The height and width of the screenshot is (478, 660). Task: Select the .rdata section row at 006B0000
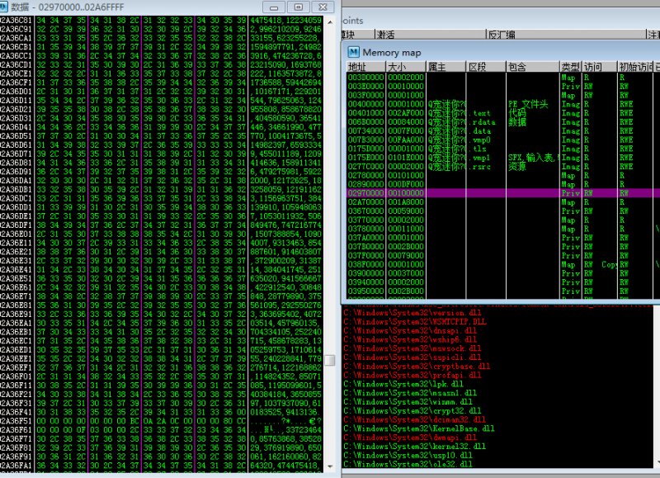[503, 121]
